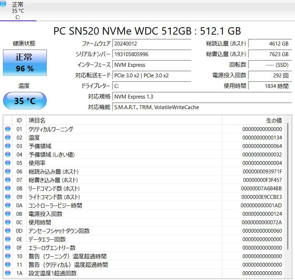
Task: Select the データエラー回数 attribute name
Action: (x=47, y=239)
